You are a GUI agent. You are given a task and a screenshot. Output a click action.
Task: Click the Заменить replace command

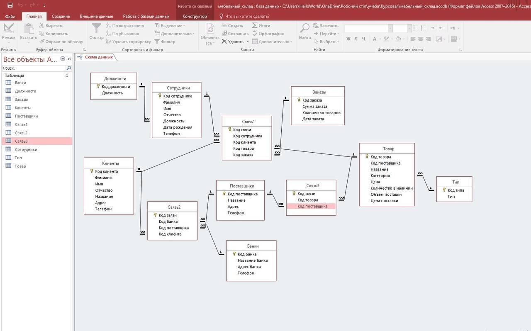[x=326, y=26]
